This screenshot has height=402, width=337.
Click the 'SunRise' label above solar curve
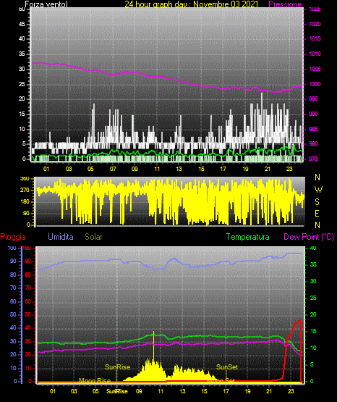coord(117,367)
